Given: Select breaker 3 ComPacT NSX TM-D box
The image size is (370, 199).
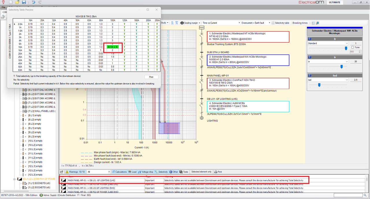Looking at the screenshot, I should [x=248, y=83].
